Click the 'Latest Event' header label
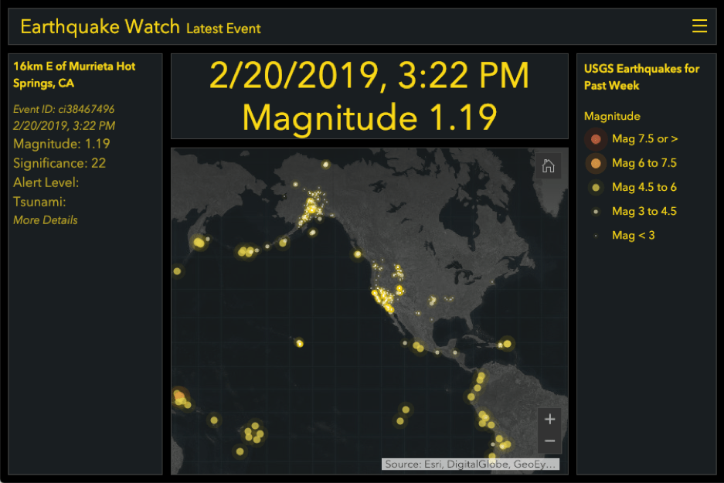This screenshot has height=483, width=724. click(223, 29)
